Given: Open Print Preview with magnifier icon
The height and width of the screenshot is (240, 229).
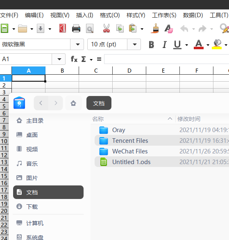Looking at the screenshot, I should pyautogui.click(x=90, y=28).
